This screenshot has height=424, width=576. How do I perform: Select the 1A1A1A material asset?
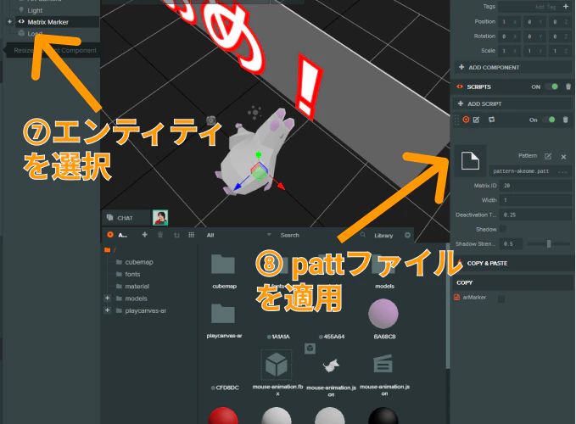[278, 337]
